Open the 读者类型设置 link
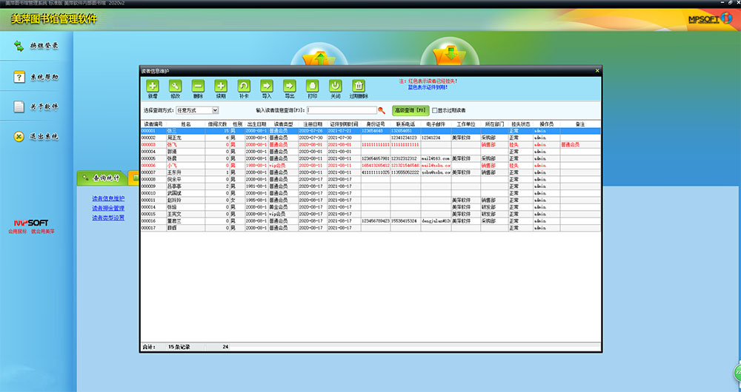The image size is (741, 392). [x=108, y=218]
